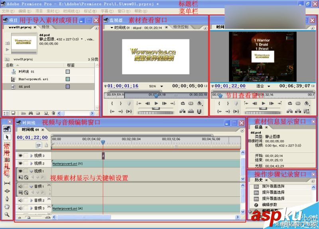Expand the 音频 2 track
The height and width of the screenshot is (229, 319).
pyautogui.click(x=32, y=200)
